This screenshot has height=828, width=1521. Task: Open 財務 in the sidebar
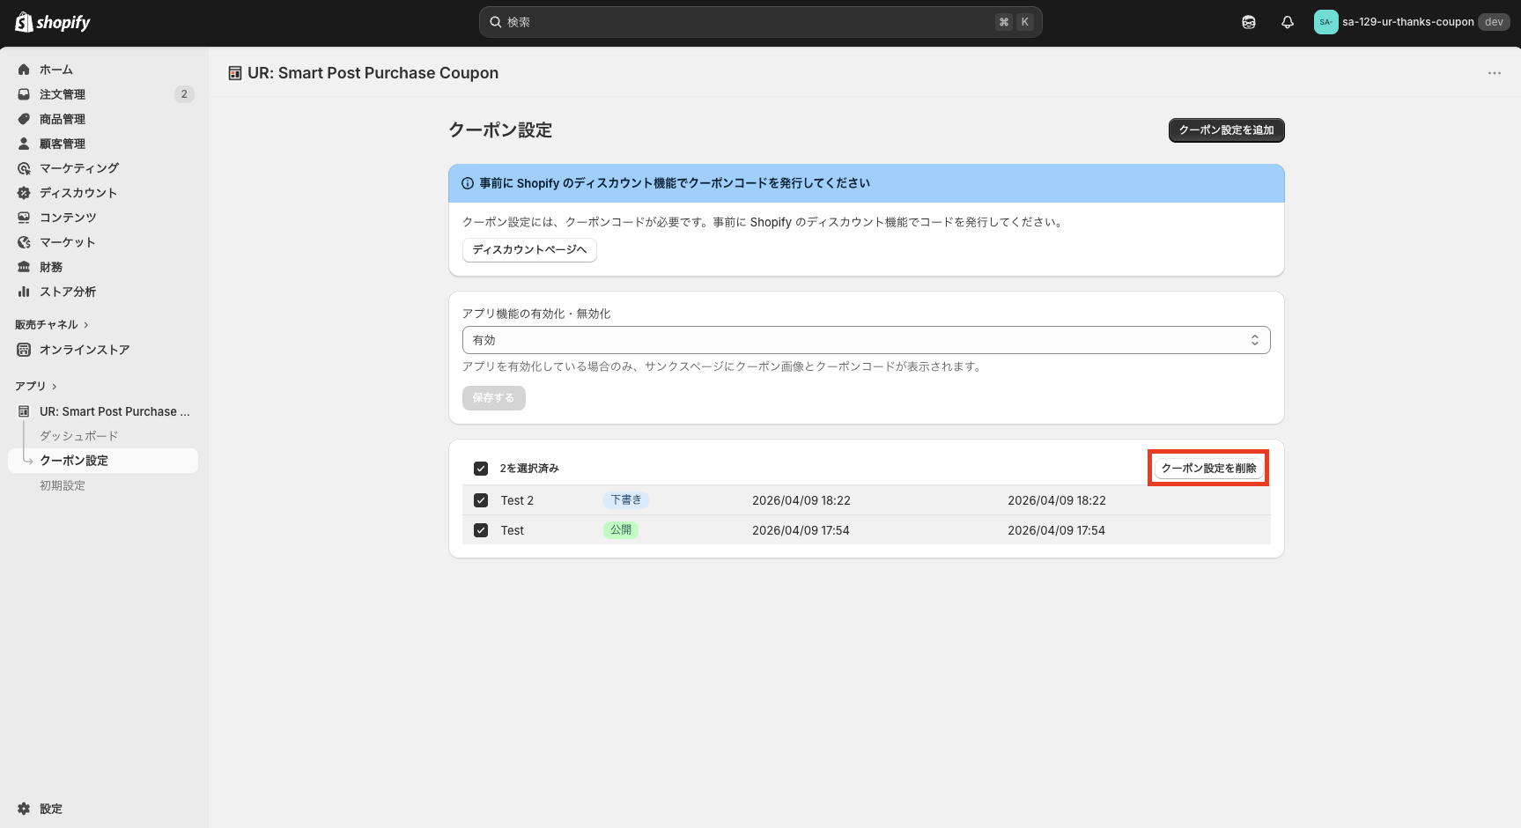[x=51, y=267]
